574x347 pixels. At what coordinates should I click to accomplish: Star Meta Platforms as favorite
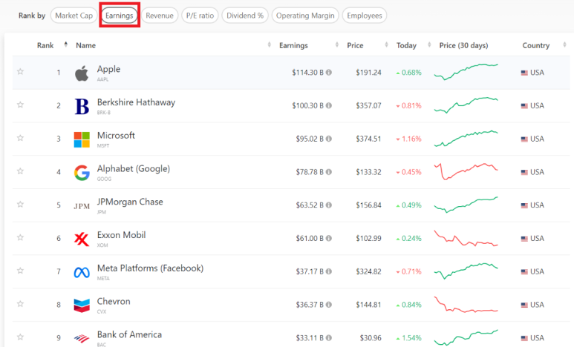(x=21, y=271)
